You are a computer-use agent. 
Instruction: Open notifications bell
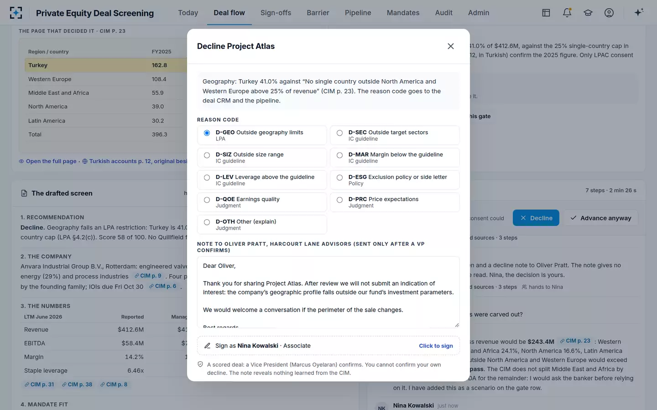tap(567, 13)
